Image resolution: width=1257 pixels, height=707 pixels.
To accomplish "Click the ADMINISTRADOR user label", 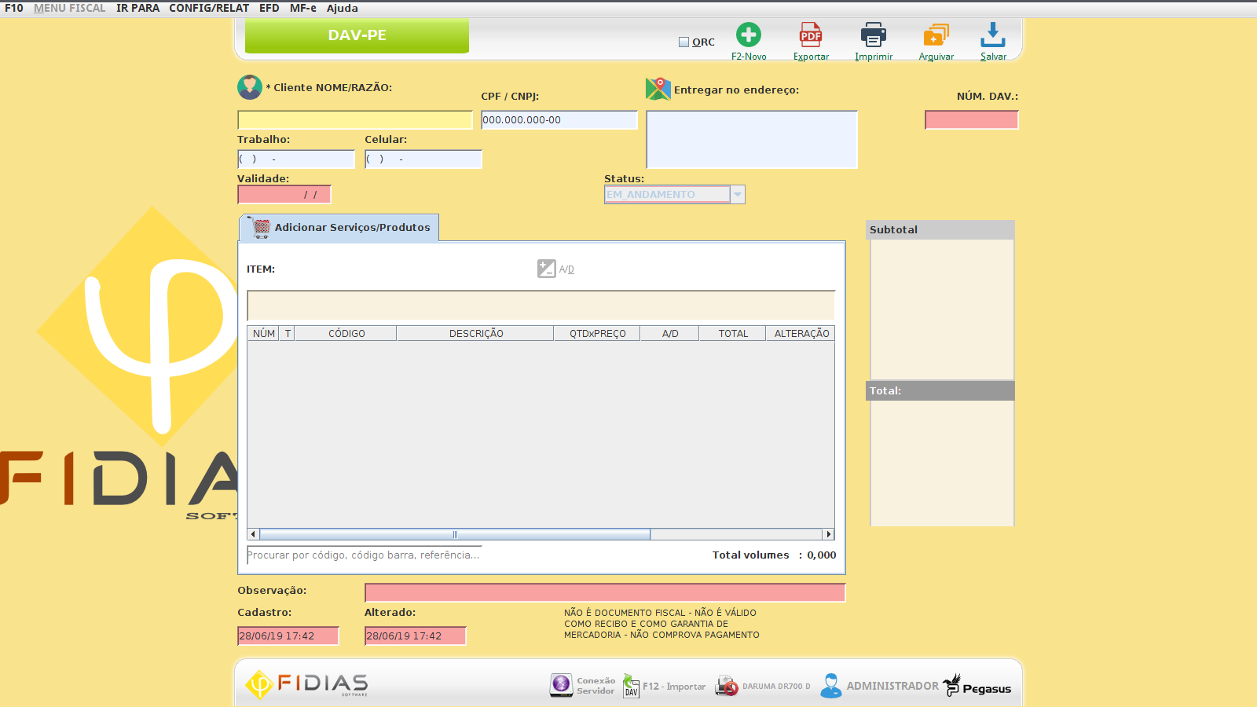I will pos(892,686).
